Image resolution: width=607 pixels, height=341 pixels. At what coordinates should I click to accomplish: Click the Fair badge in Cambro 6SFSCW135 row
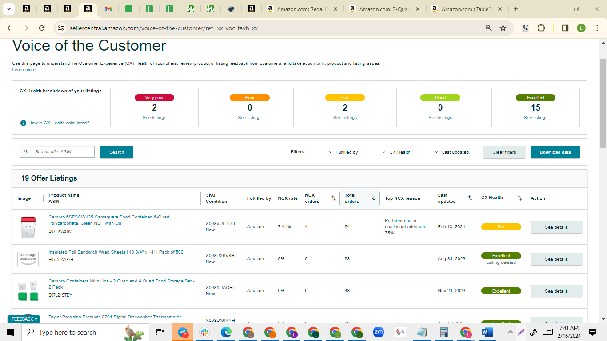pos(501,227)
